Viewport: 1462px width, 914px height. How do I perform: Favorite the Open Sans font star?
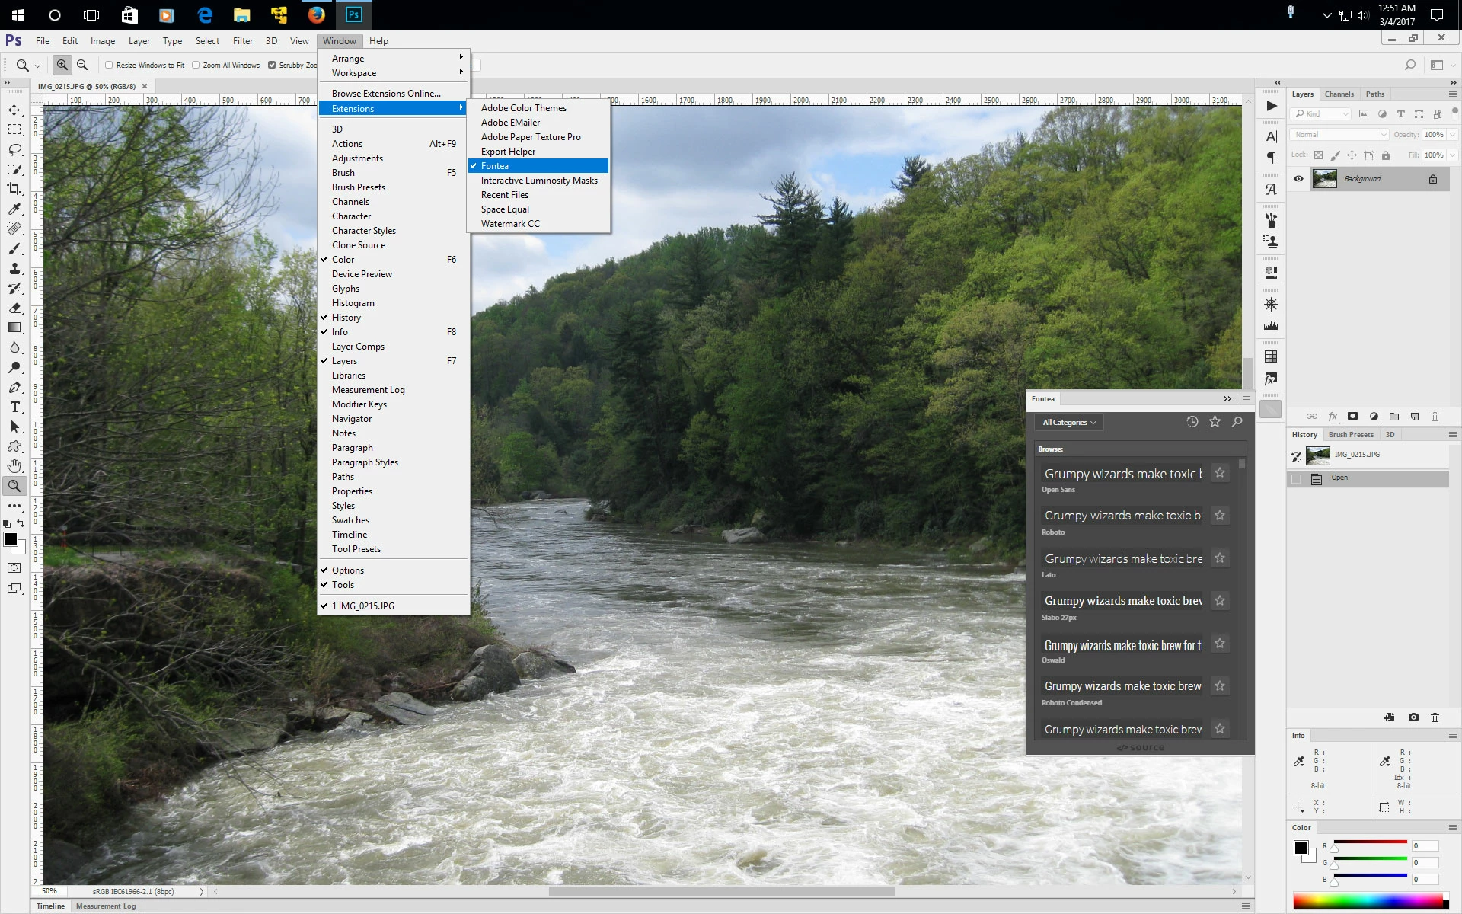(x=1220, y=473)
